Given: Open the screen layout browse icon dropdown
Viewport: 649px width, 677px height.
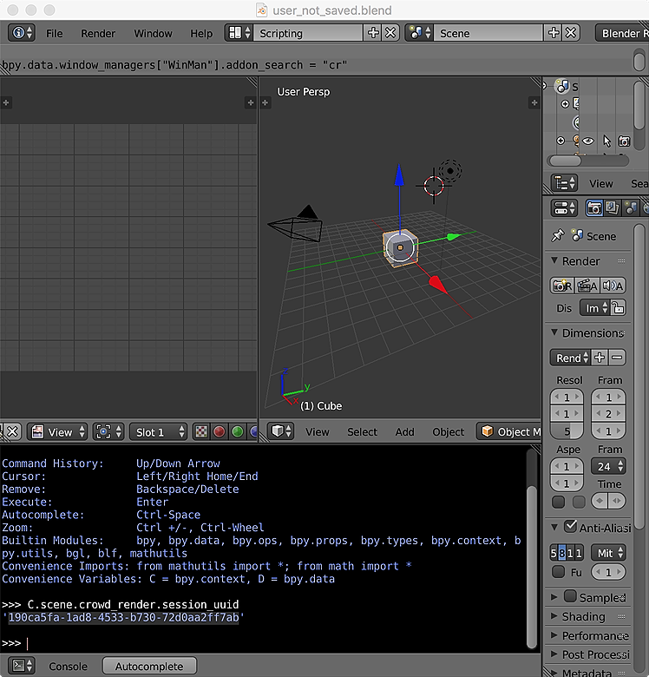Looking at the screenshot, I should point(239,33).
